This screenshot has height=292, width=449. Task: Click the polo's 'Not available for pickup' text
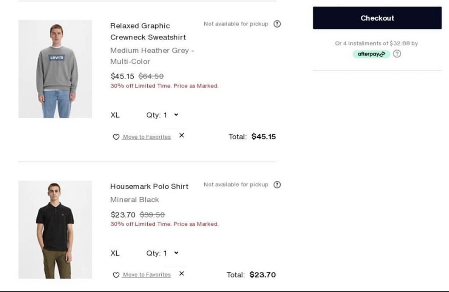pyautogui.click(x=236, y=185)
